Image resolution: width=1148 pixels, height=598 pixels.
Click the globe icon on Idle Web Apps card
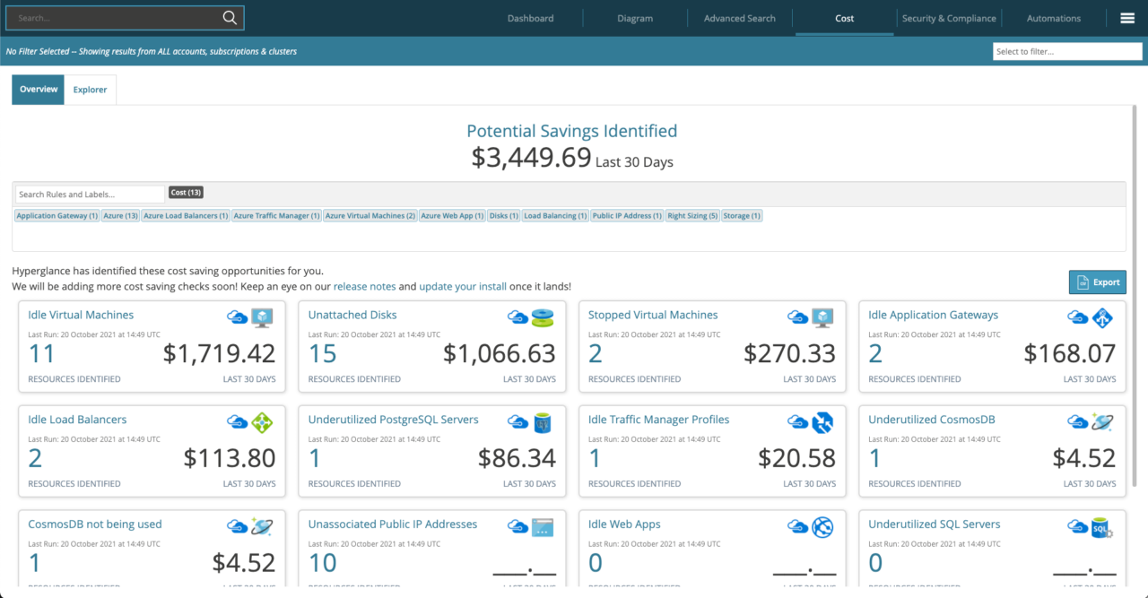pyautogui.click(x=824, y=527)
